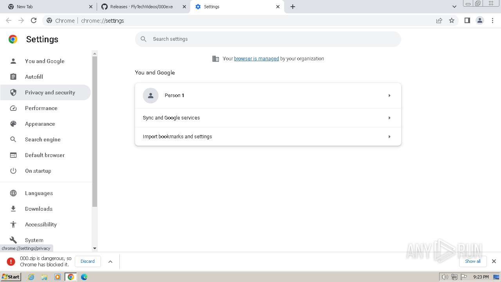The height and width of the screenshot is (282, 501).
Task: Expand the 000.zip download options arrow
Action: (110, 261)
